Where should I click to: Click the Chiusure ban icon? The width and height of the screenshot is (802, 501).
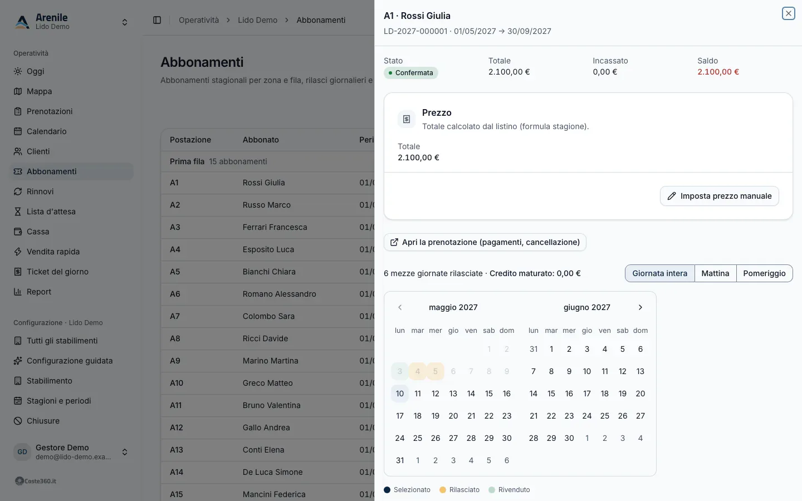(18, 421)
